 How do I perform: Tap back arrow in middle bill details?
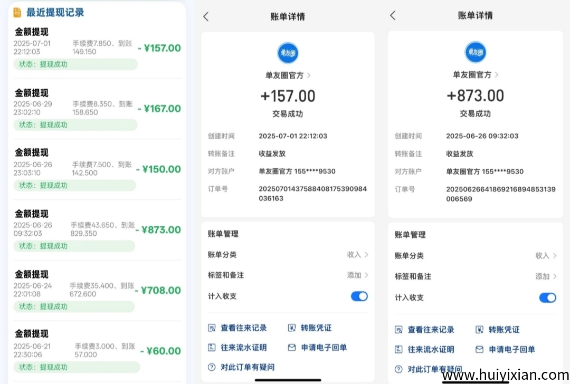point(206,17)
